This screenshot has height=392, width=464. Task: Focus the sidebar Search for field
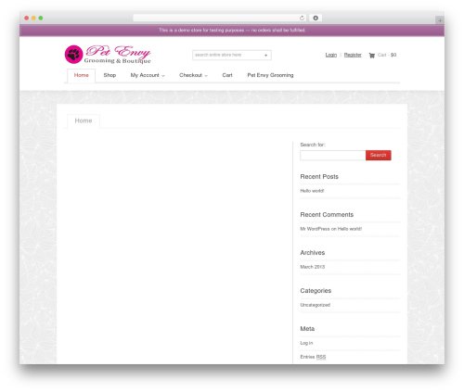333,155
